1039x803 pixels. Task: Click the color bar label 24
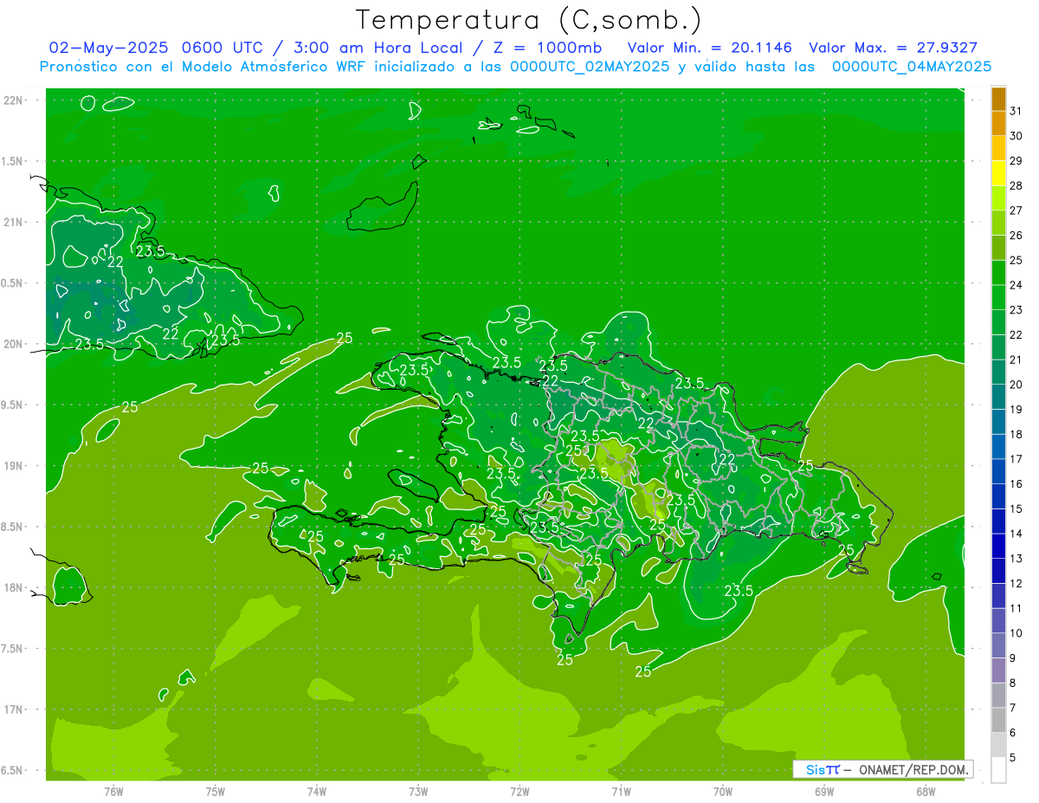click(1016, 284)
